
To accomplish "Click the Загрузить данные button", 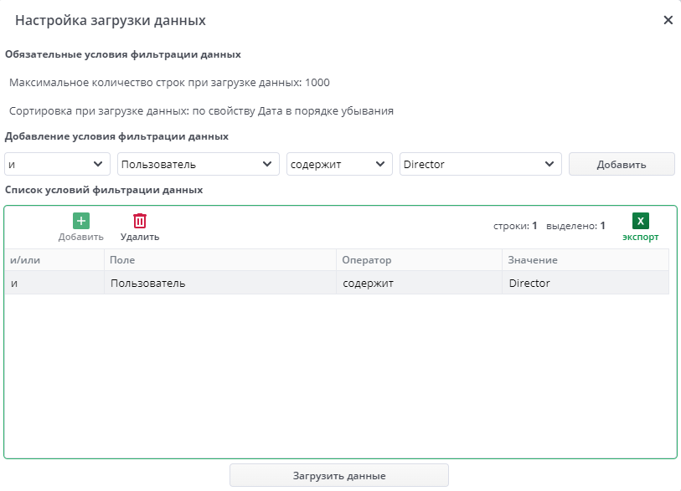I will click(x=338, y=475).
